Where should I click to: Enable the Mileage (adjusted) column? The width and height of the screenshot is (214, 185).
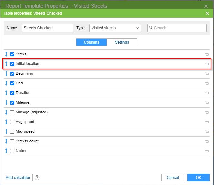tap(12, 112)
